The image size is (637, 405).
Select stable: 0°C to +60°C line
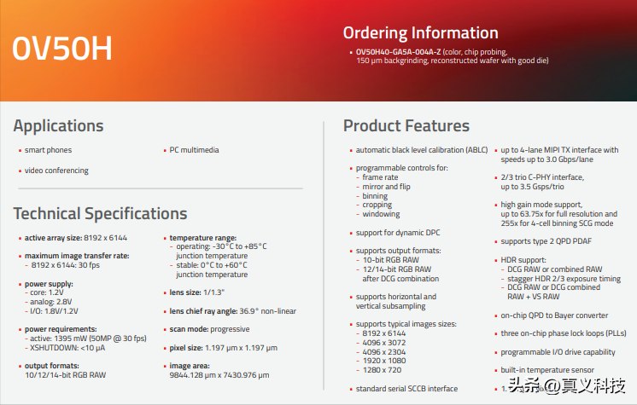pyautogui.click(x=212, y=265)
